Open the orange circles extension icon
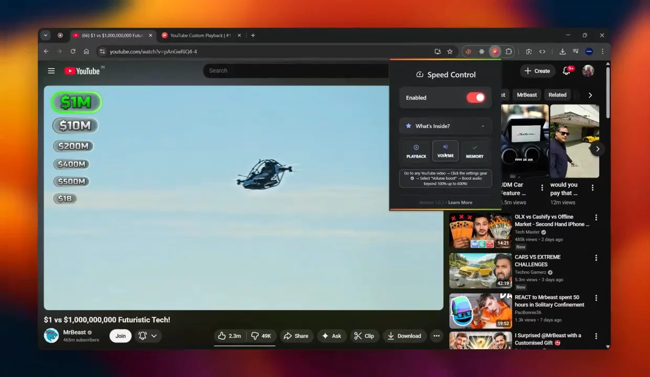The width and height of the screenshot is (650, 377). coord(468,51)
